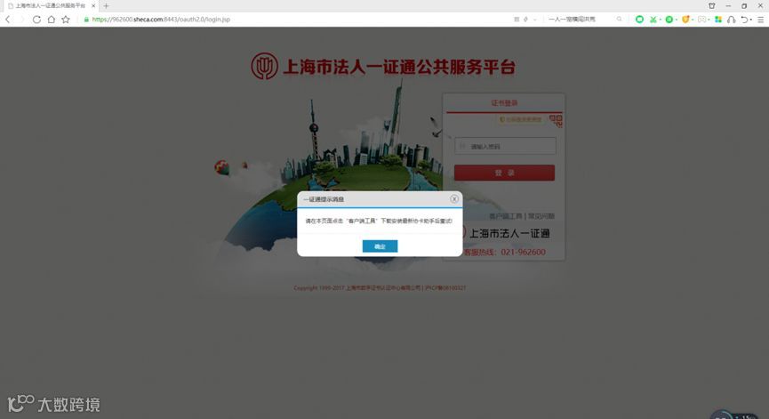Go forward with the browser forward arrow
The height and width of the screenshot is (419, 769).
(21, 20)
